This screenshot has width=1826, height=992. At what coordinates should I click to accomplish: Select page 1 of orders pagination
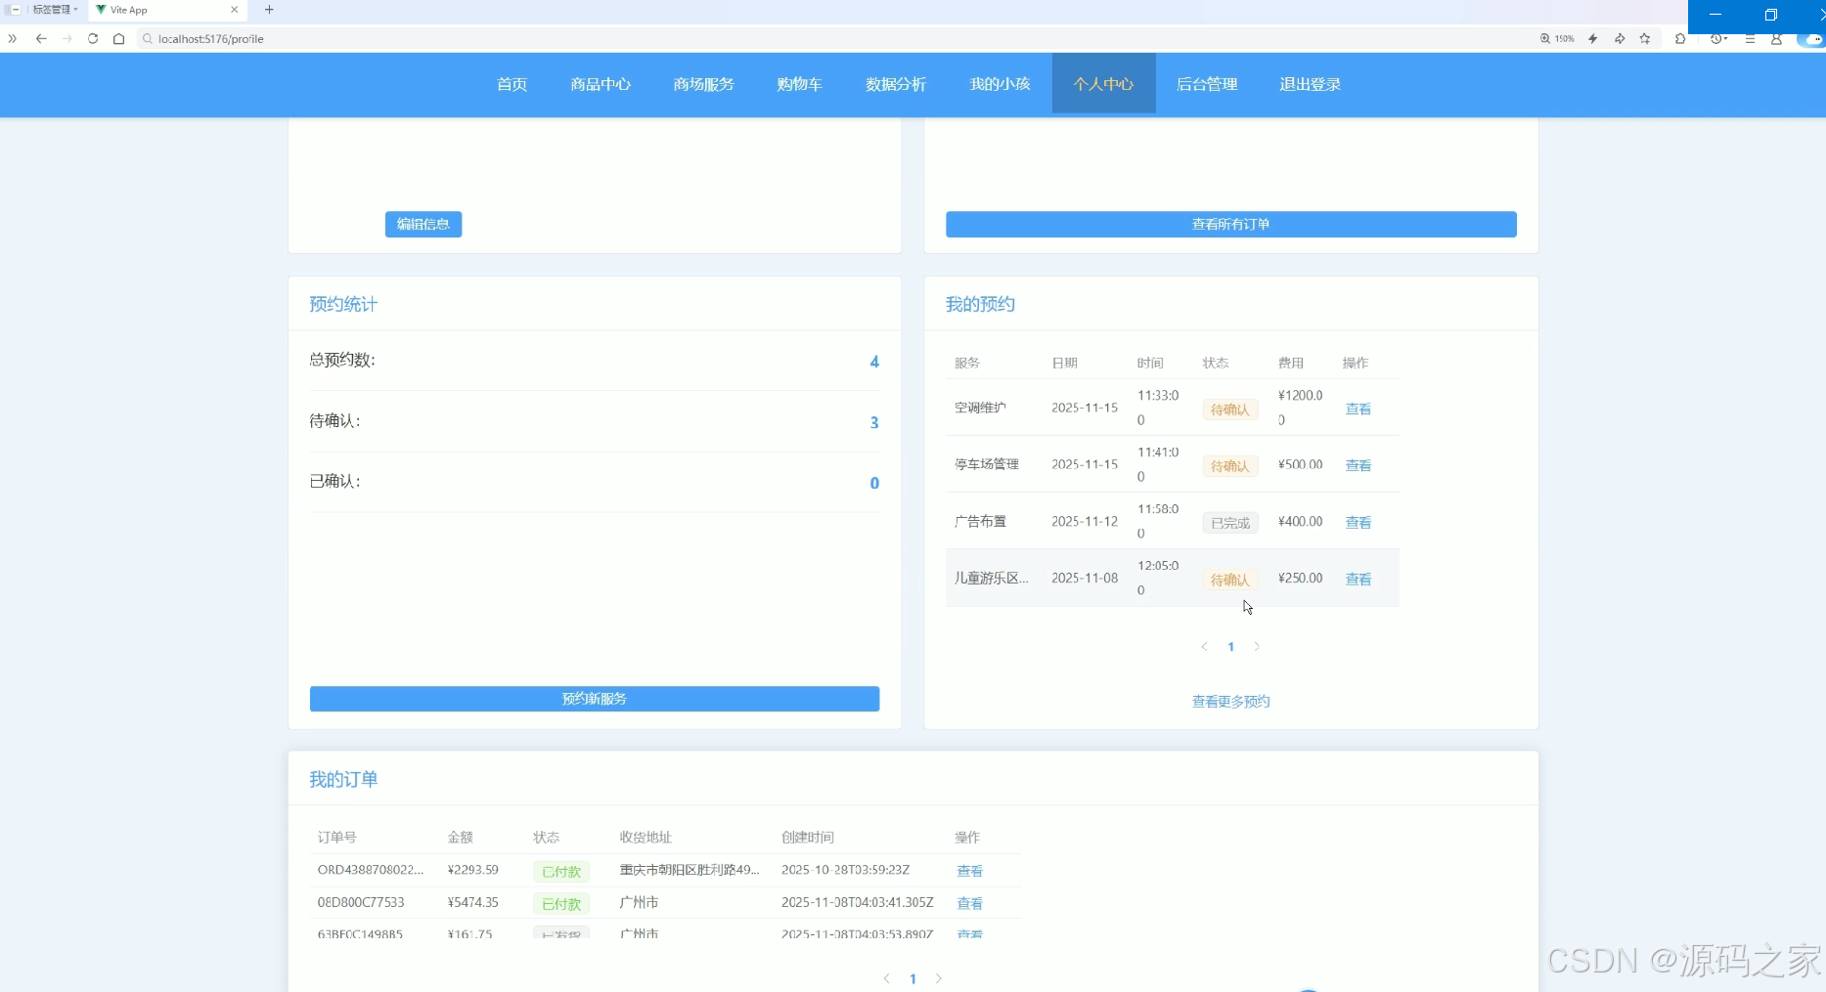[x=913, y=978]
